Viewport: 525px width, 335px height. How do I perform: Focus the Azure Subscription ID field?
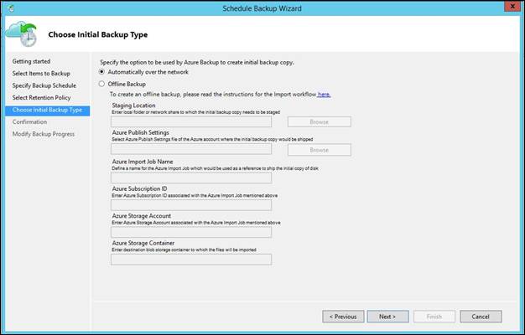point(190,205)
